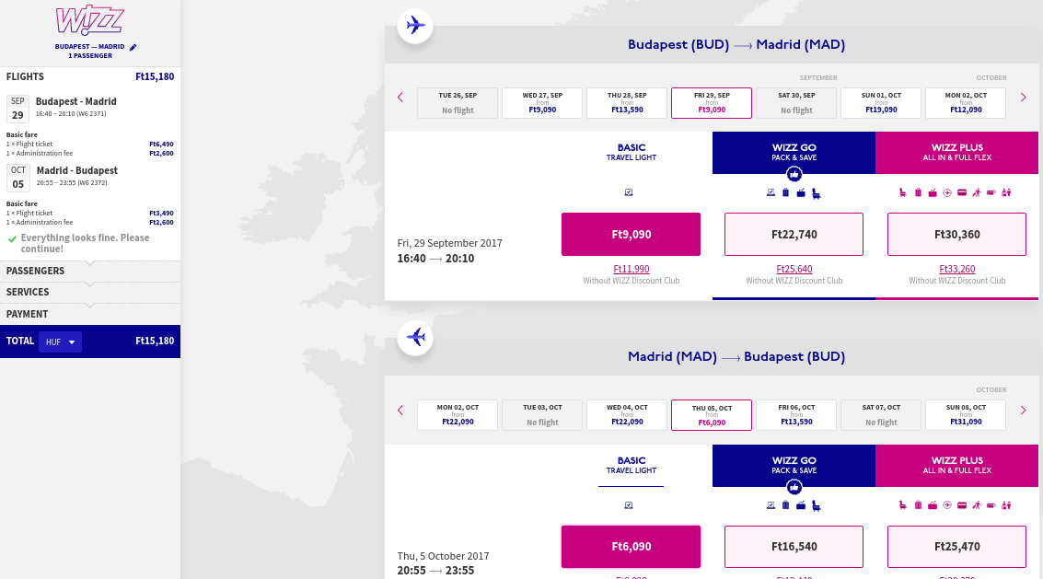The image size is (1043, 579).
Task: Expand the Passengers section
Action: (x=90, y=271)
